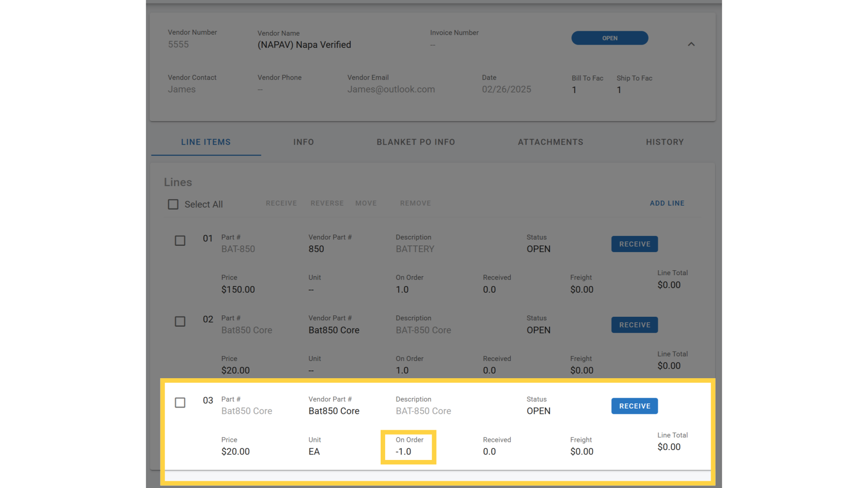Click the REMOVE bulk action

(415, 203)
